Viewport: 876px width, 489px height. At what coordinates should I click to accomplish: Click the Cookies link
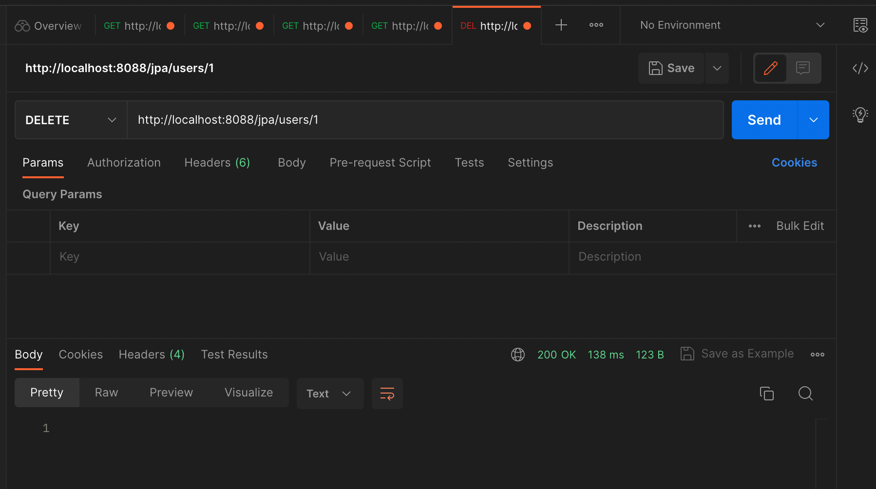[794, 163]
